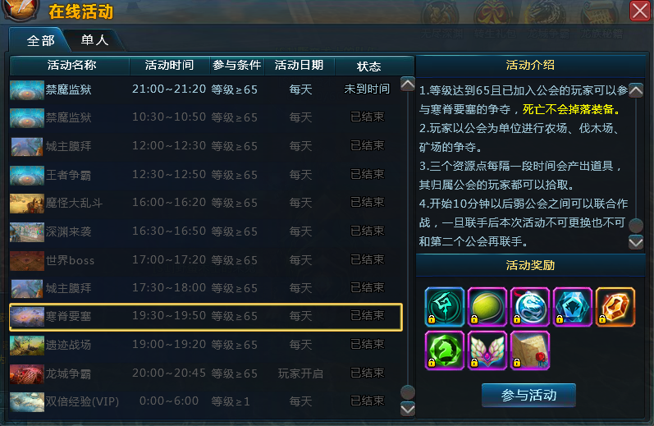
Task: Switch to the 全部 tab
Action: 40,40
